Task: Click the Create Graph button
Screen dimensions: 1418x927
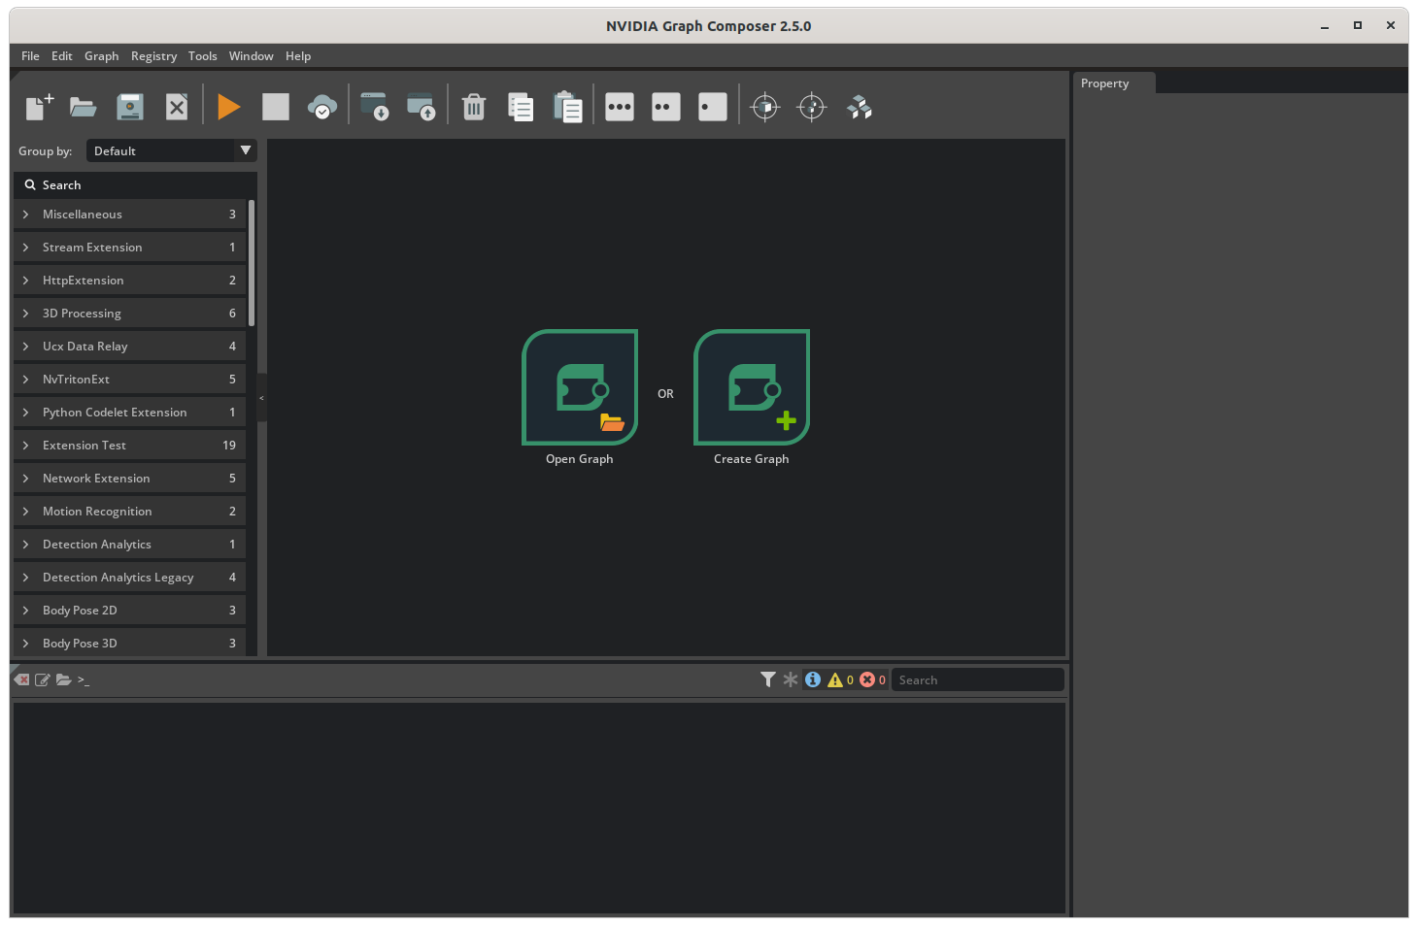Action: (x=752, y=387)
